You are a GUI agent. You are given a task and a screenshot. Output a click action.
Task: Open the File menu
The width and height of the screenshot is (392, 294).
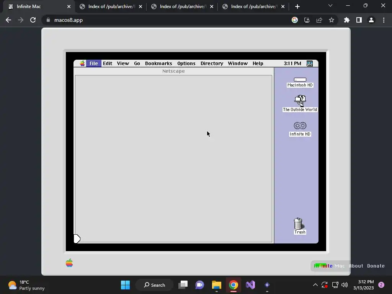[x=94, y=64]
